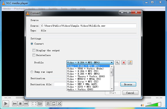Toggle the playlist view icon
This screenshot has height=109, width=167.
click(x=48, y=104)
